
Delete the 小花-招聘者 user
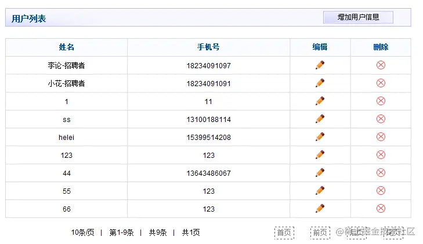click(x=381, y=83)
